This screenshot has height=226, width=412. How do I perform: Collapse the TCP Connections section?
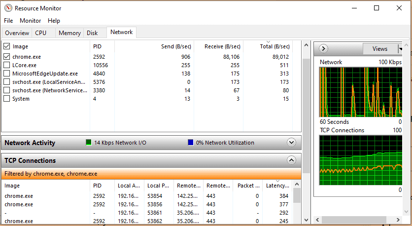tap(291, 160)
